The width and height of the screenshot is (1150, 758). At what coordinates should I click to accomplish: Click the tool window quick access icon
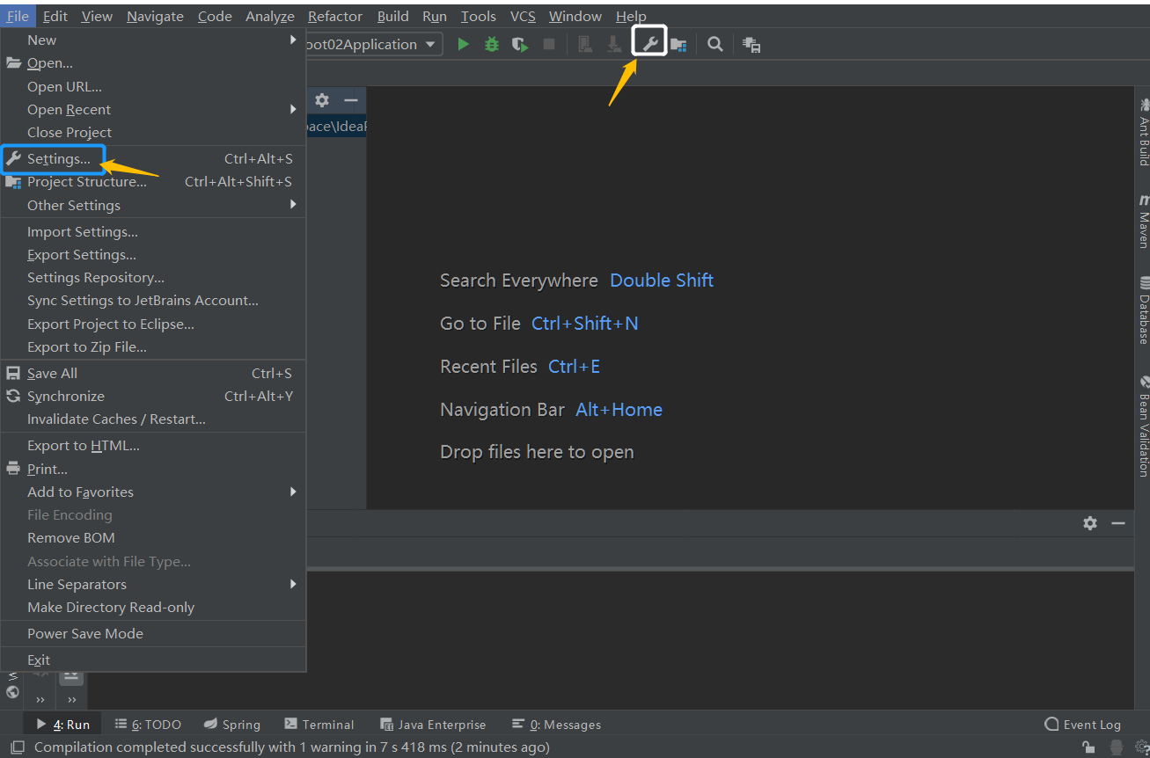point(18,747)
